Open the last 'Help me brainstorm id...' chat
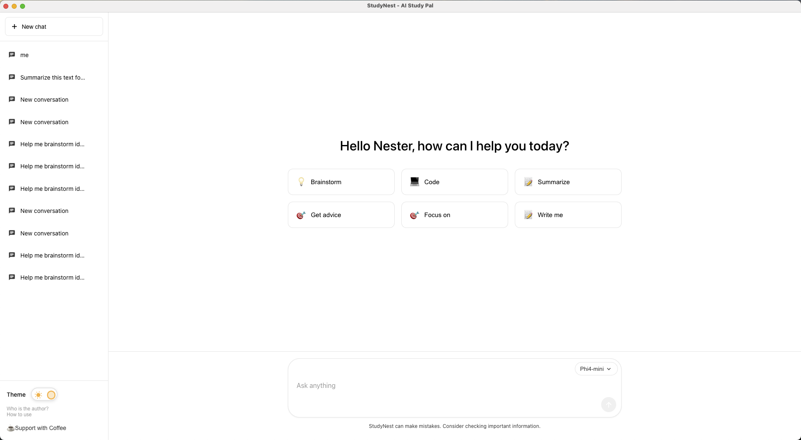 [52, 277]
